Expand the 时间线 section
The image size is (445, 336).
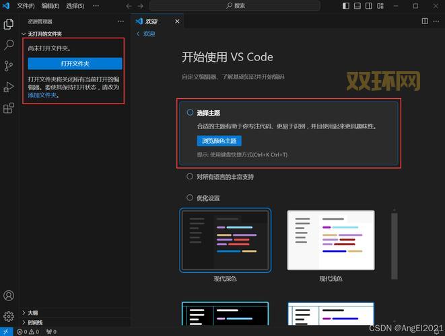pos(32,323)
